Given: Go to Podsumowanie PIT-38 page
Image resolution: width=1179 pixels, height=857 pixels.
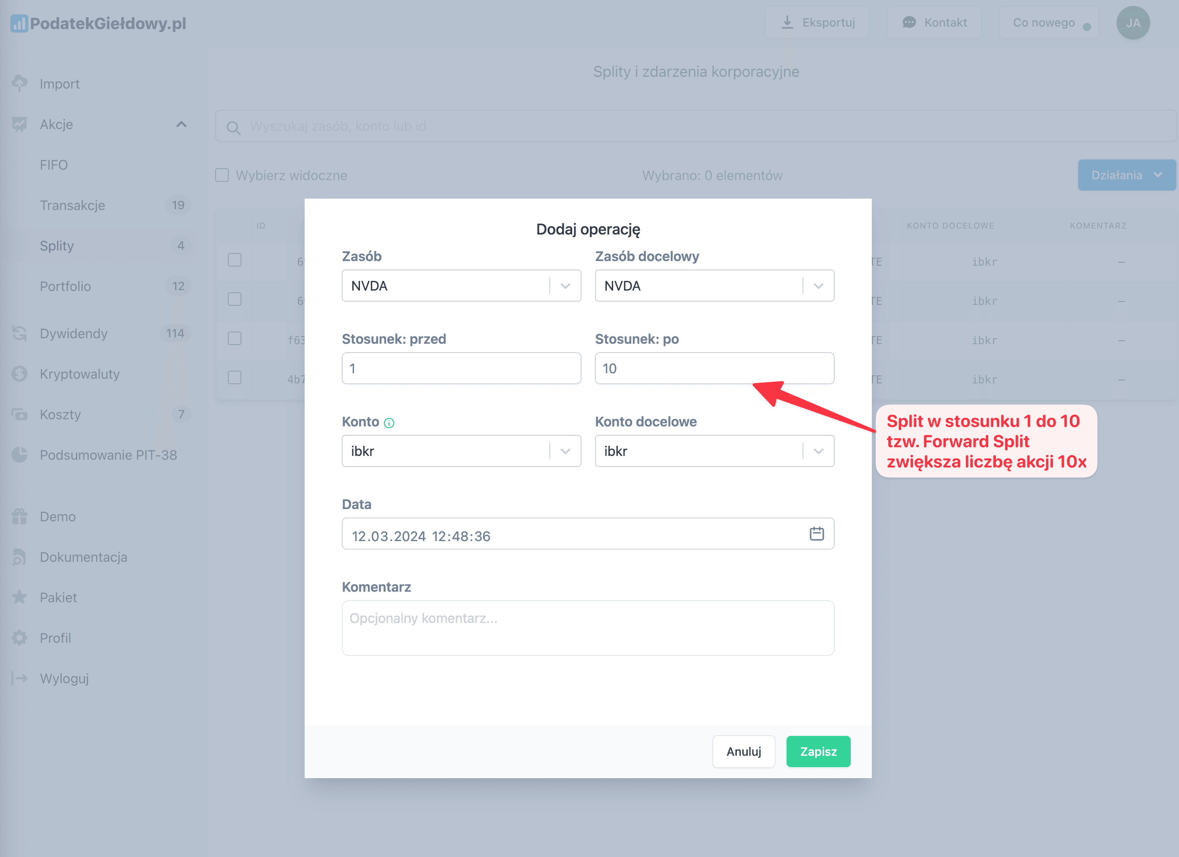Looking at the screenshot, I should tap(108, 455).
